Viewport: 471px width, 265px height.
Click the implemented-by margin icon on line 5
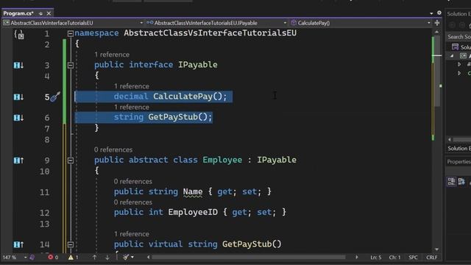(x=18, y=97)
